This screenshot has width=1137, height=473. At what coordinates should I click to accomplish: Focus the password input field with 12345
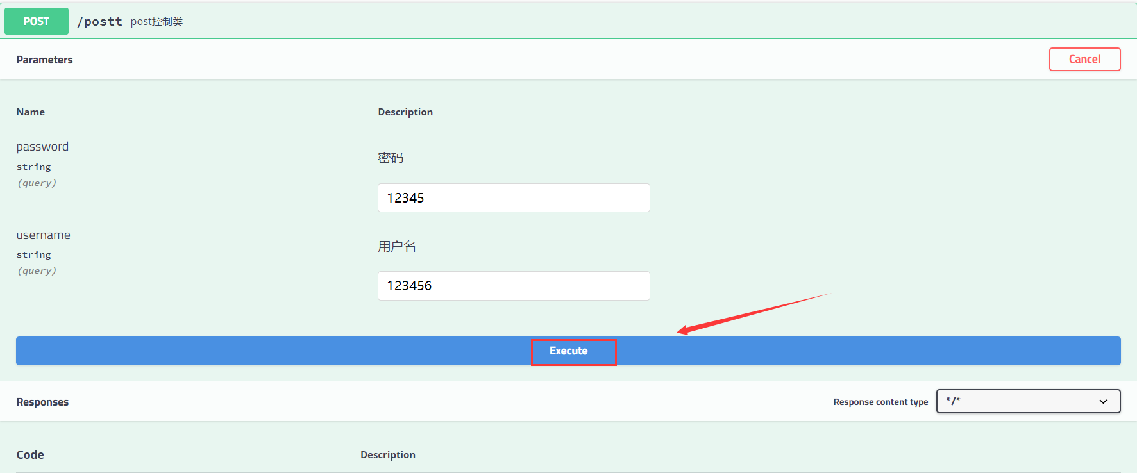pos(514,197)
